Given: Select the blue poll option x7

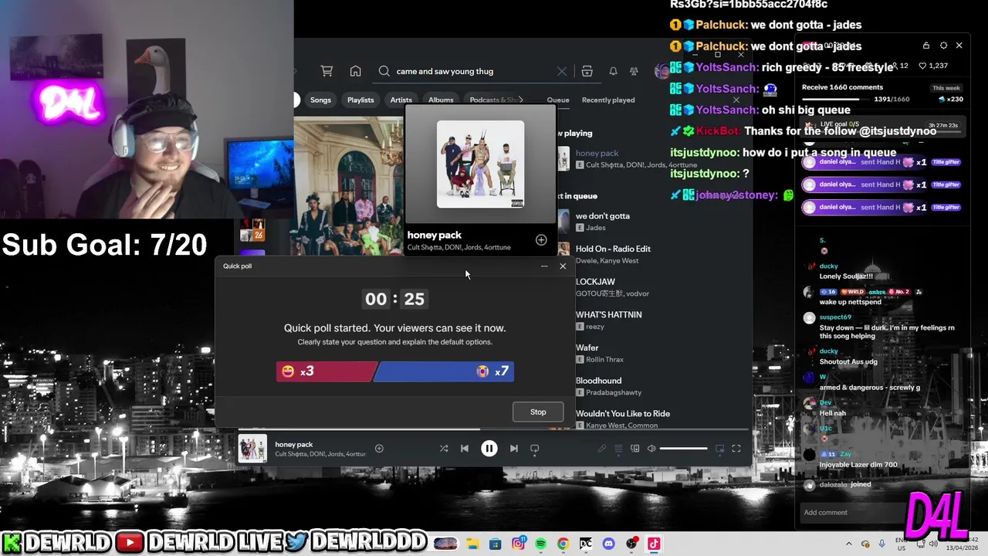Looking at the screenshot, I should [444, 371].
